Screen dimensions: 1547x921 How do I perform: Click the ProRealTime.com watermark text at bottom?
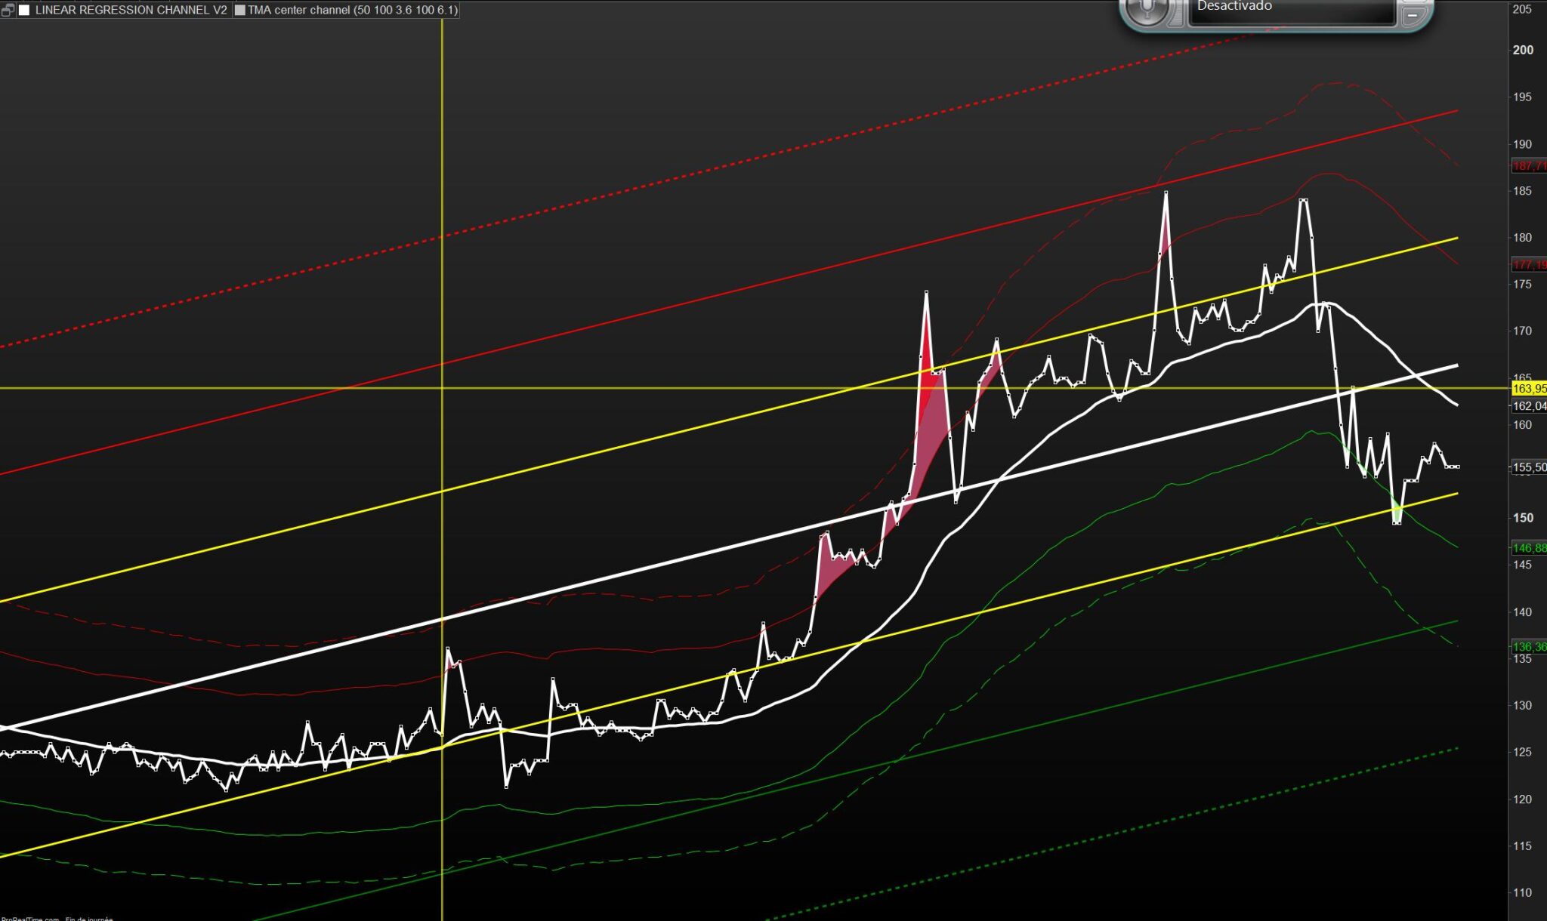pos(30,918)
